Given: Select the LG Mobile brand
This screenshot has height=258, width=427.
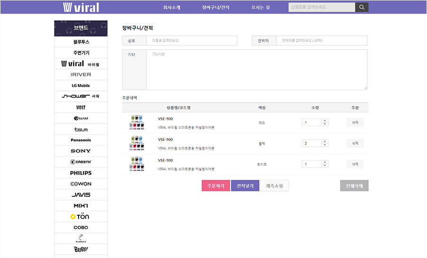Looking at the screenshot, I should pos(81,86).
